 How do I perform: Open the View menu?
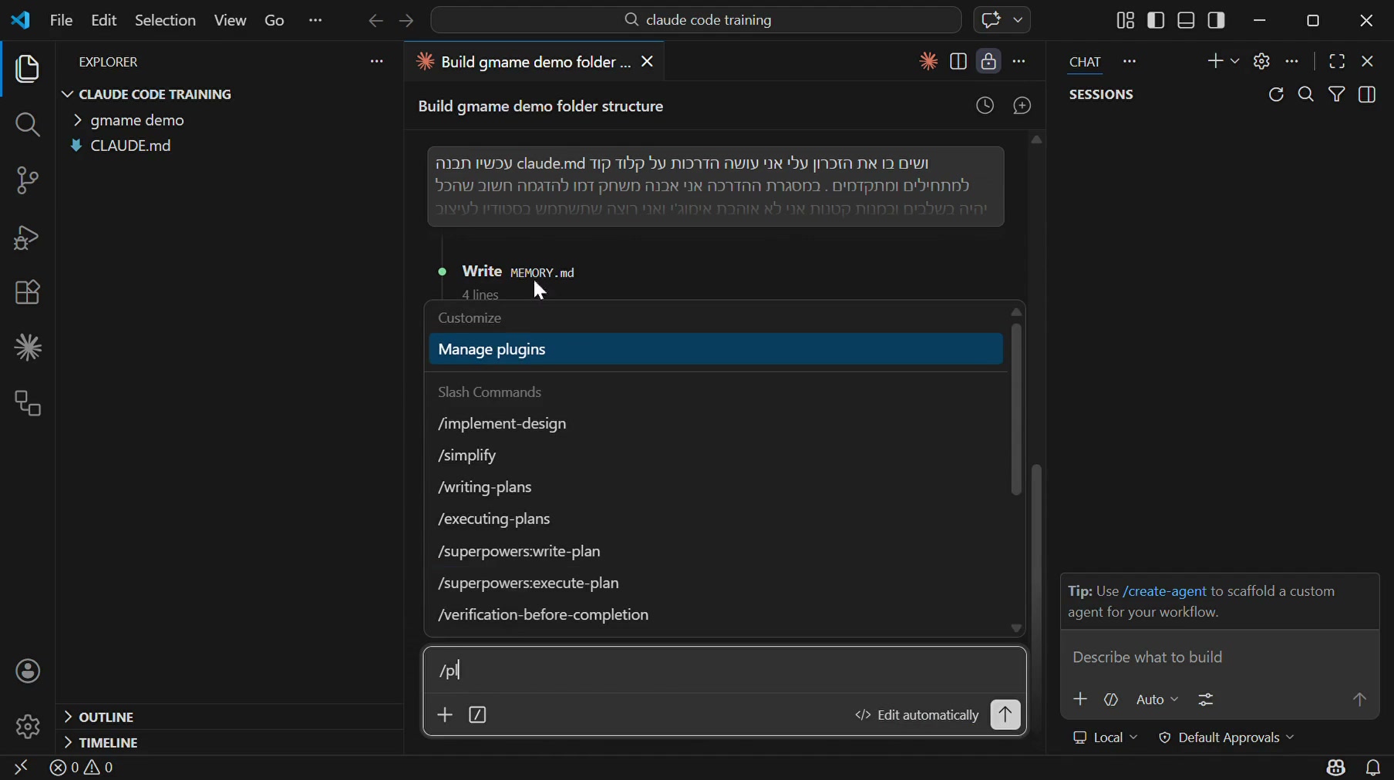point(230,21)
